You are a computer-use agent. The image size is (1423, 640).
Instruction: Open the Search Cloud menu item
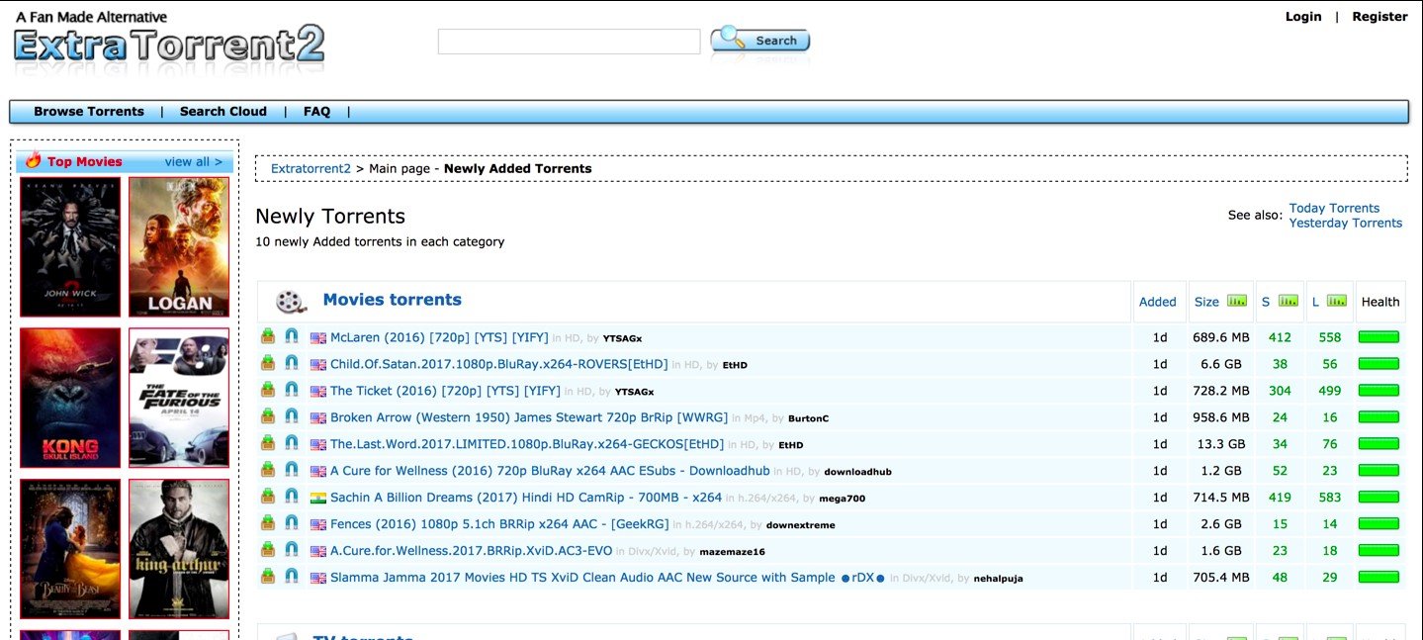pos(223,112)
